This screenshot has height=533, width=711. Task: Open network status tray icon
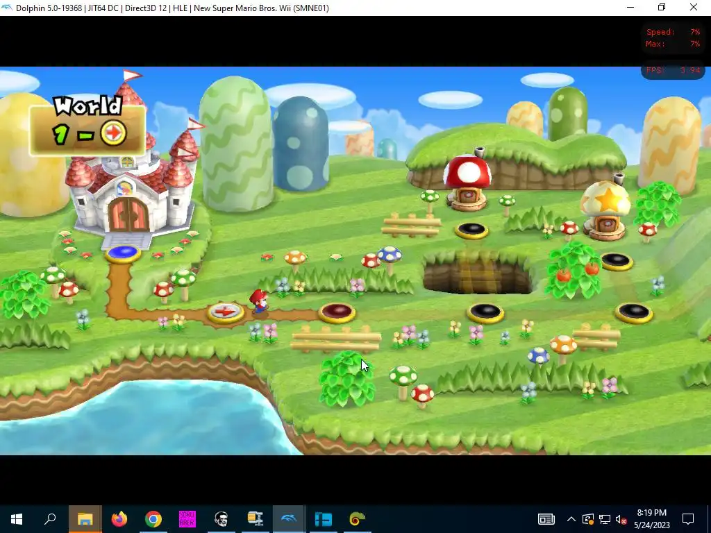coord(605,519)
